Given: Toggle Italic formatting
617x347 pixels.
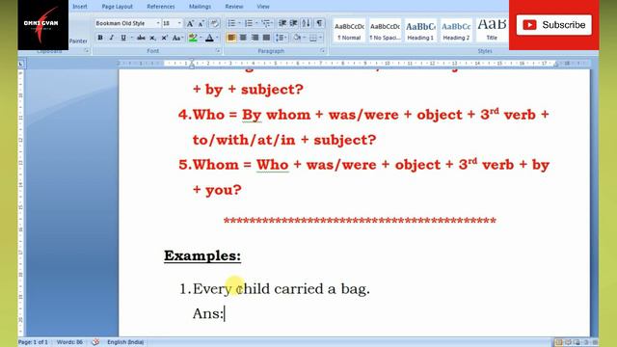Looking at the screenshot, I should pos(112,38).
